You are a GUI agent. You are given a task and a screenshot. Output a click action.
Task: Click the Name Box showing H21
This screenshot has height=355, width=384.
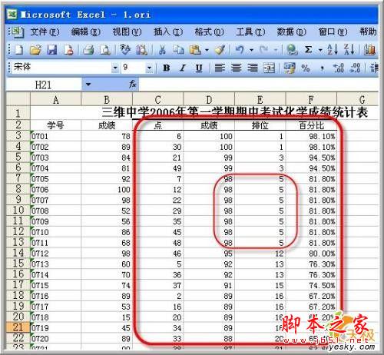point(44,85)
